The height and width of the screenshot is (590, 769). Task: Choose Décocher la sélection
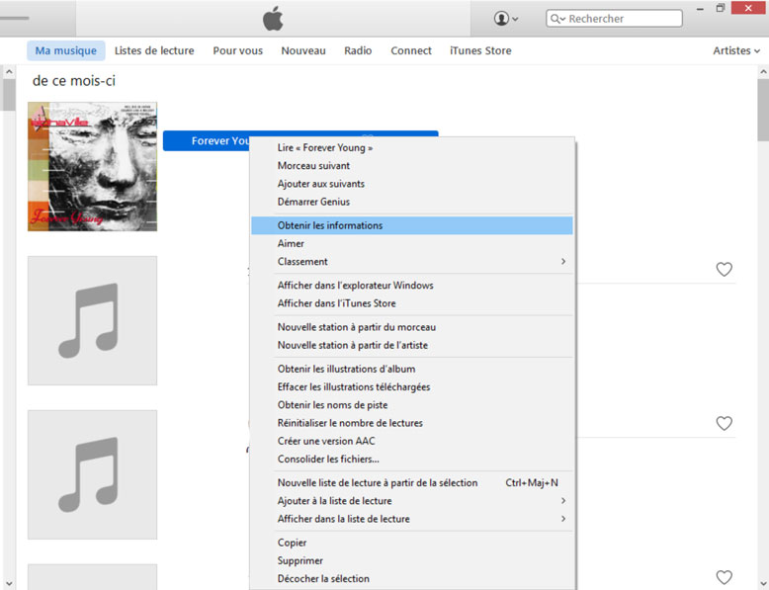pyautogui.click(x=412, y=579)
